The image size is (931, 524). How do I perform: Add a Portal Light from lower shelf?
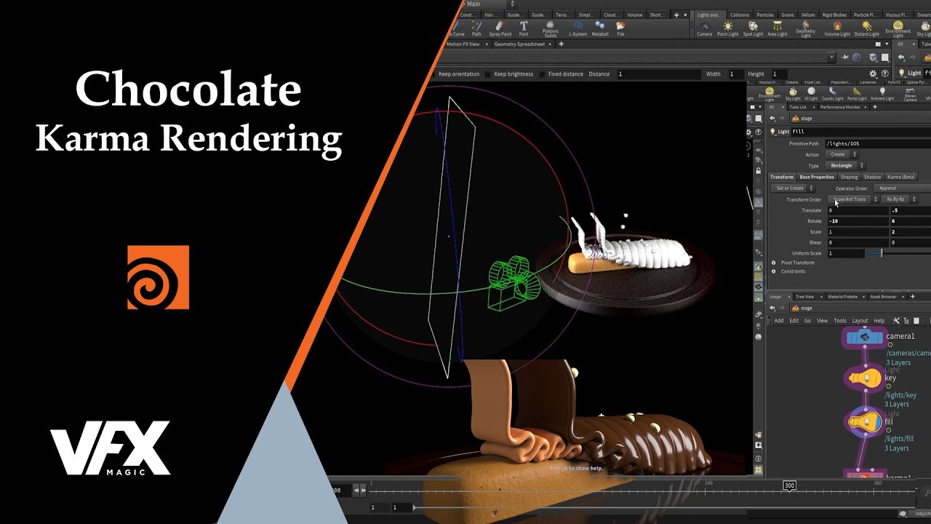click(857, 95)
